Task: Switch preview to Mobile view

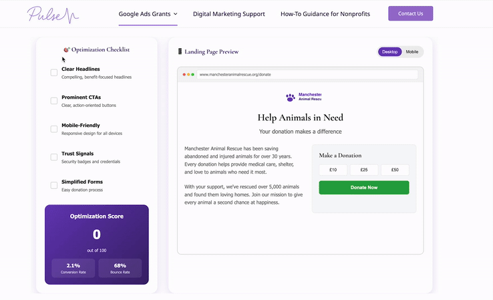Action: 412,51
